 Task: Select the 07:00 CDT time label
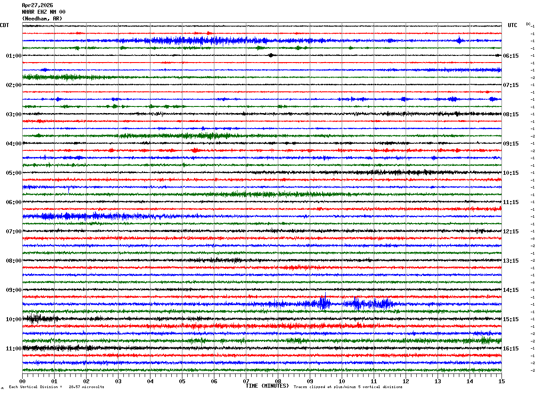14,232
